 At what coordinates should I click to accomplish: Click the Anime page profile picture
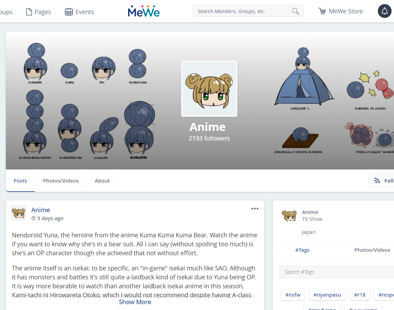tap(209, 89)
